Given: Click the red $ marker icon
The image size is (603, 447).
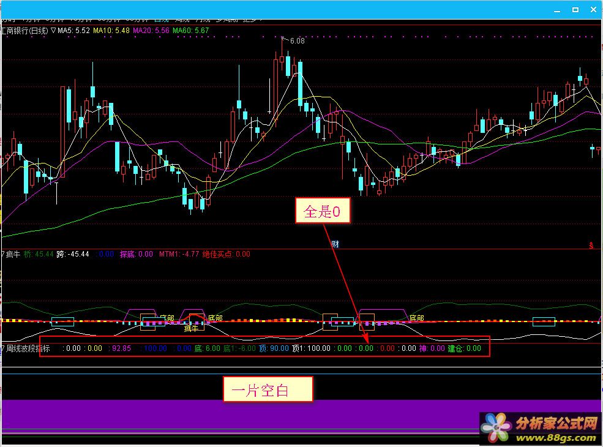Looking at the screenshot, I should [591, 246].
